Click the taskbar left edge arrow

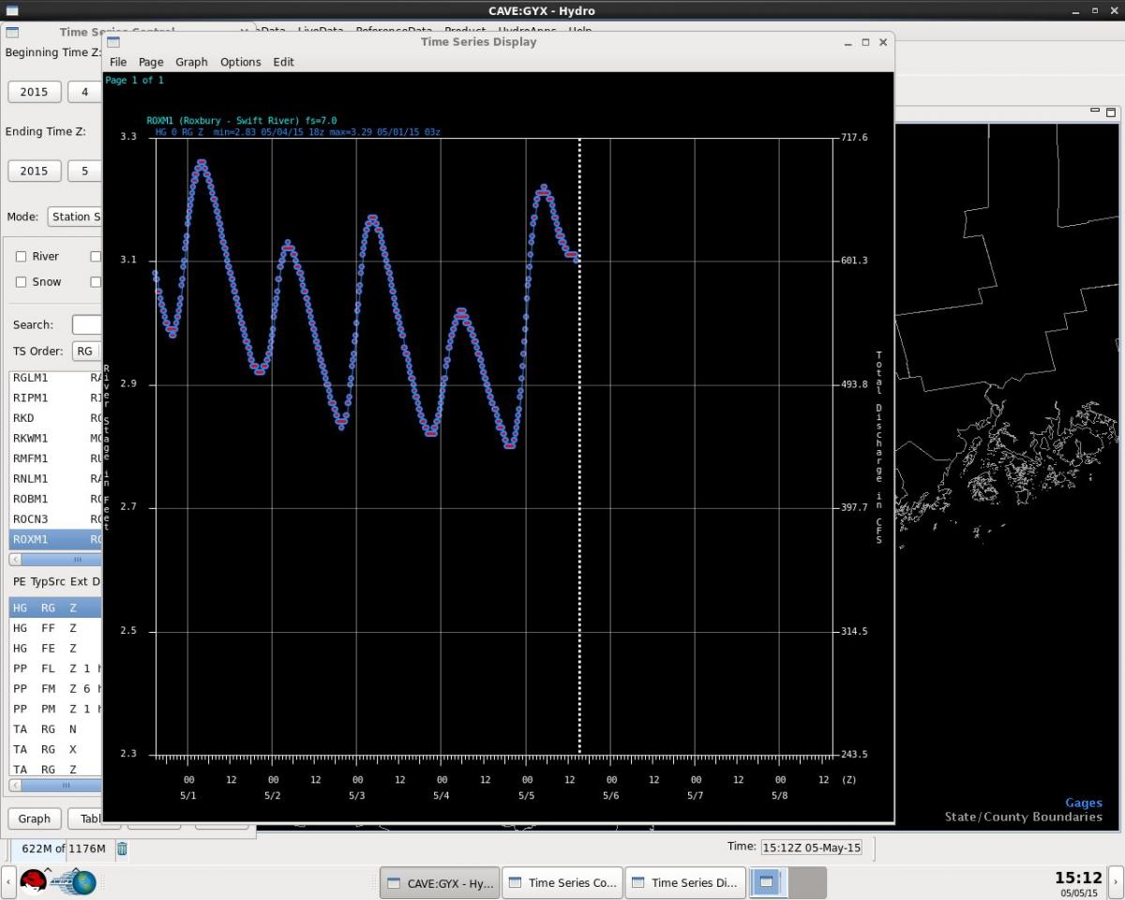coord(7,882)
